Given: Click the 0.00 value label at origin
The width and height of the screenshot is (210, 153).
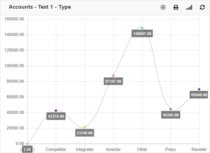Looking at the screenshot, I should pos(27,150).
